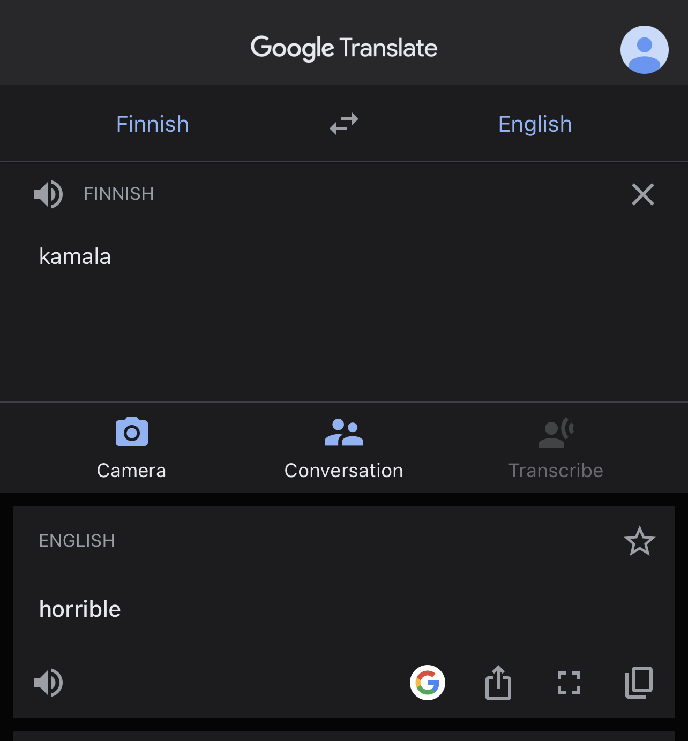Open the Transcribe feature
Viewport: 688px width, 741px height.
pyautogui.click(x=556, y=433)
